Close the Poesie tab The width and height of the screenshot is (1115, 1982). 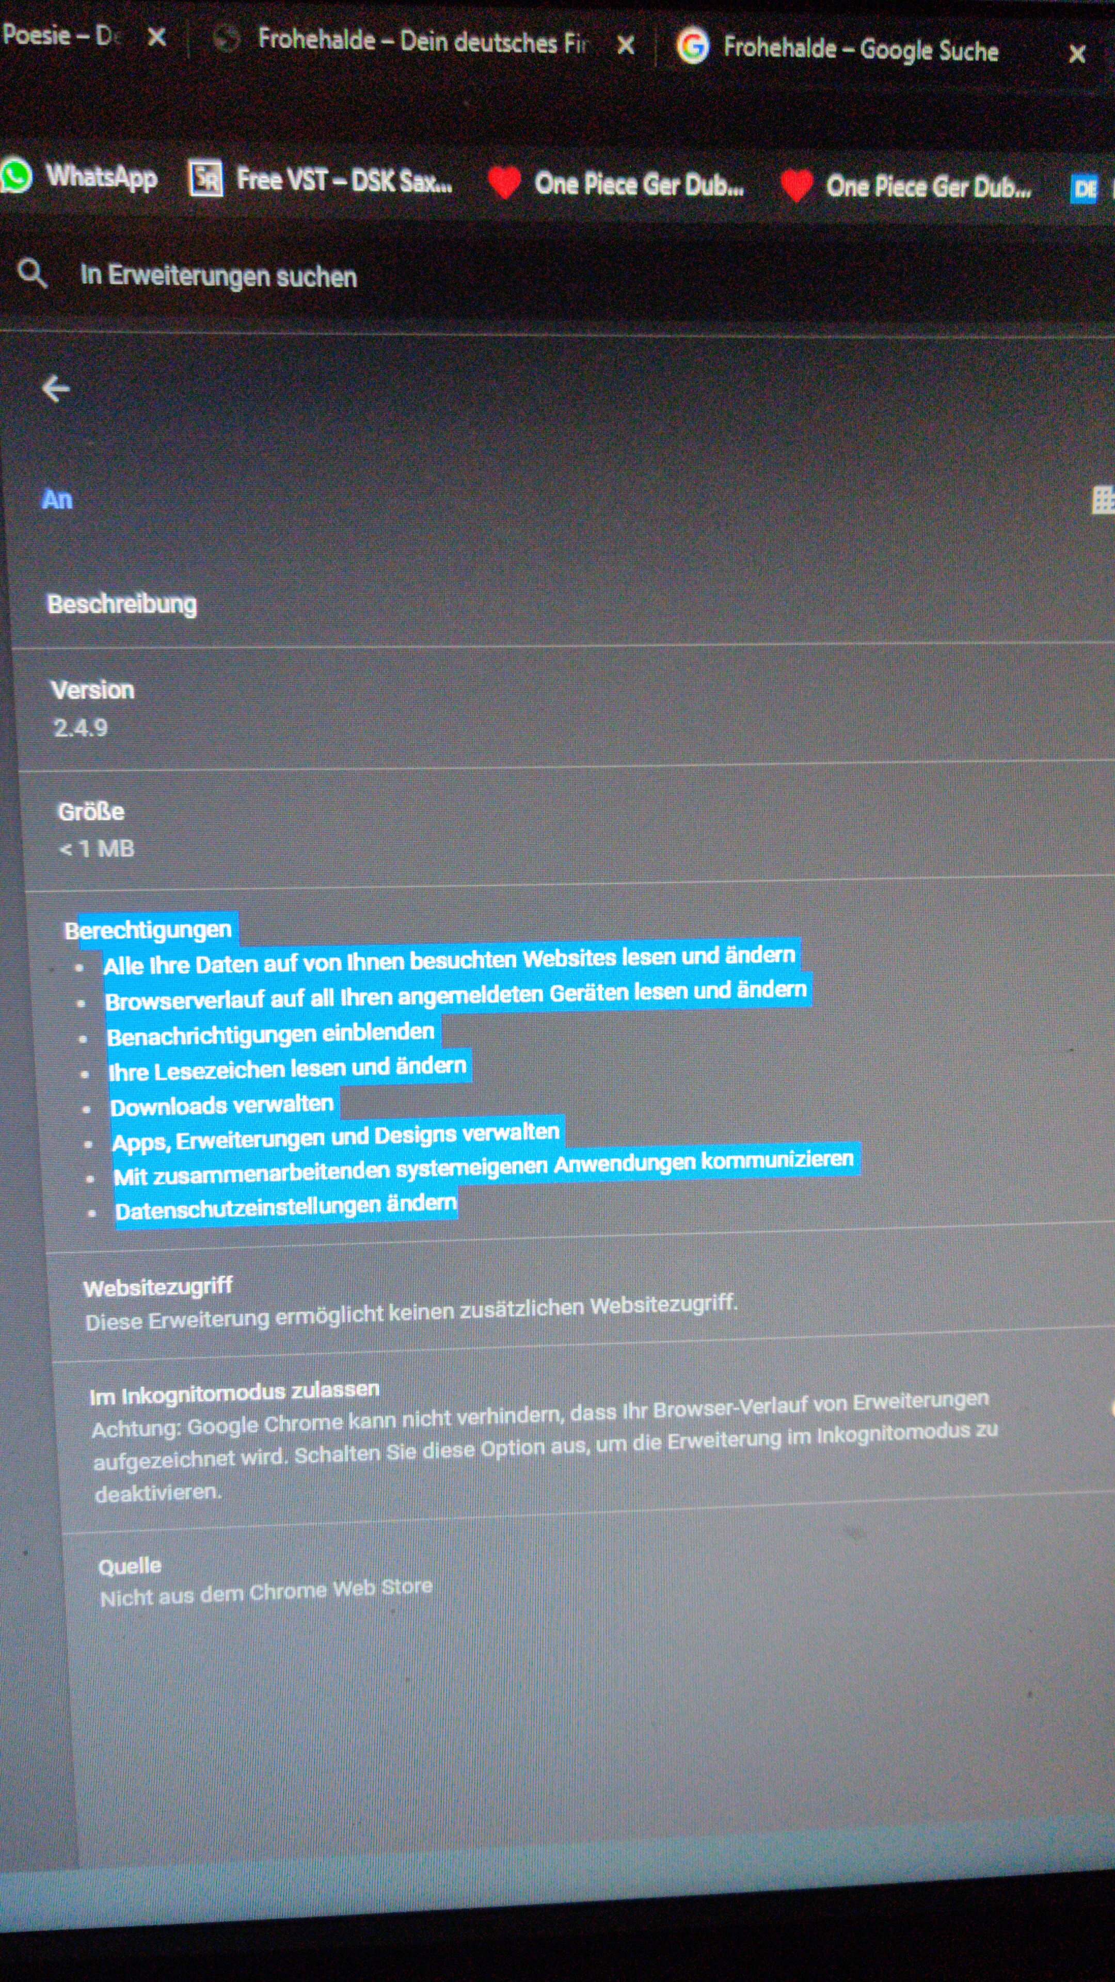[x=157, y=37]
